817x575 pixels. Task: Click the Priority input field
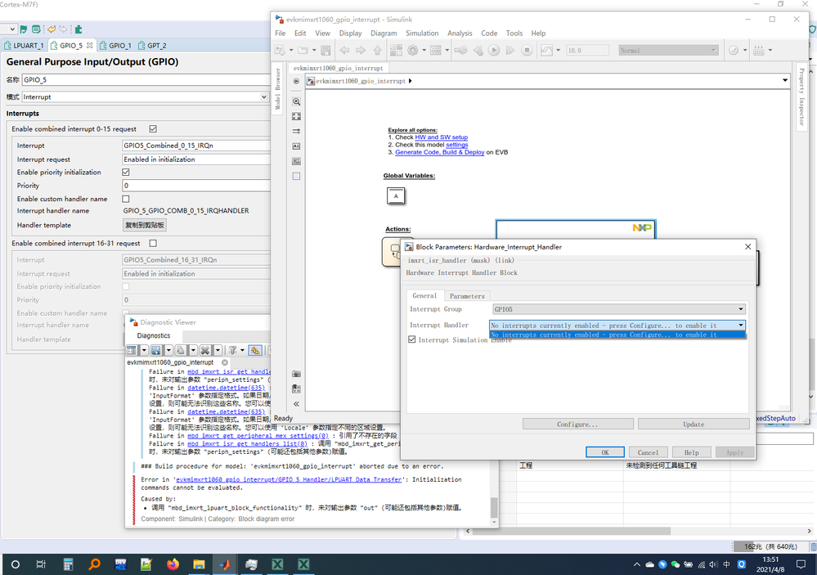pyautogui.click(x=196, y=186)
